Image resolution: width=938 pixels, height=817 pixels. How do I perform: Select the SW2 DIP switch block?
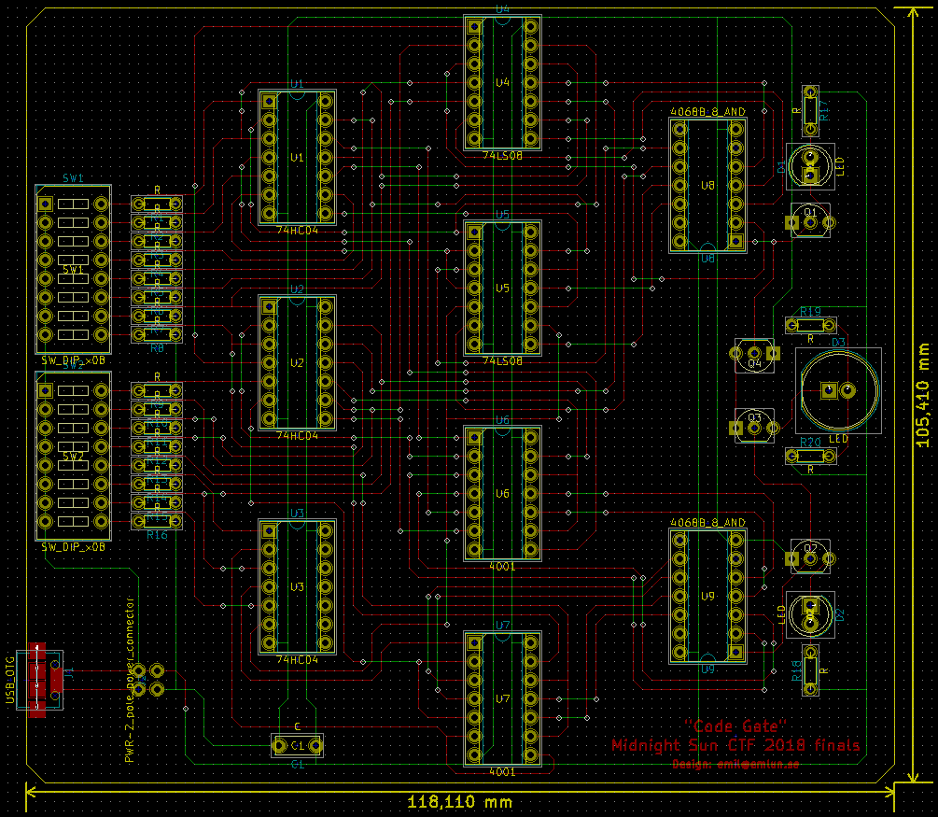73,456
